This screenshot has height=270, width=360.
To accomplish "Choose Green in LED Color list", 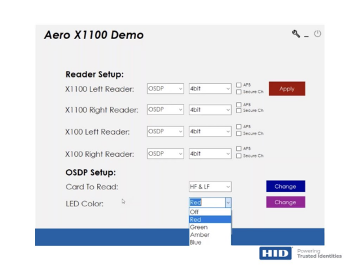I will (x=210, y=227).
